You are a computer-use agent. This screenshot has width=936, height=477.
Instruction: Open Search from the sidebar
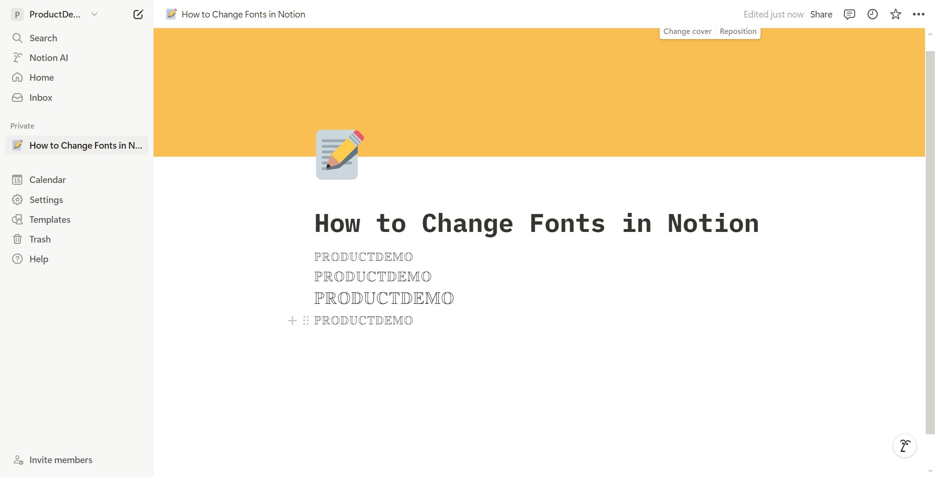click(x=77, y=38)
